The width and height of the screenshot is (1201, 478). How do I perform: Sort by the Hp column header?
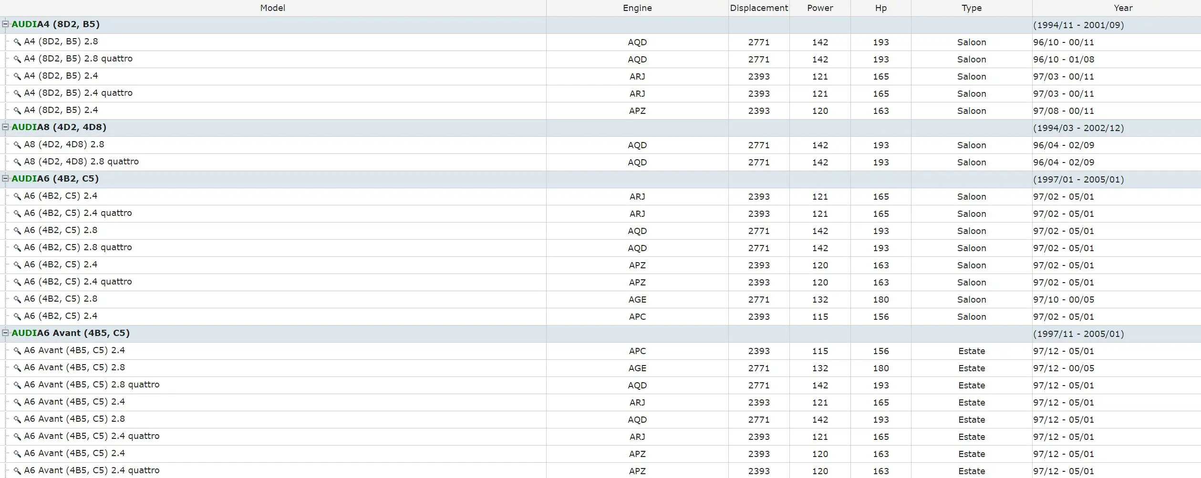[x=881, y=8]
